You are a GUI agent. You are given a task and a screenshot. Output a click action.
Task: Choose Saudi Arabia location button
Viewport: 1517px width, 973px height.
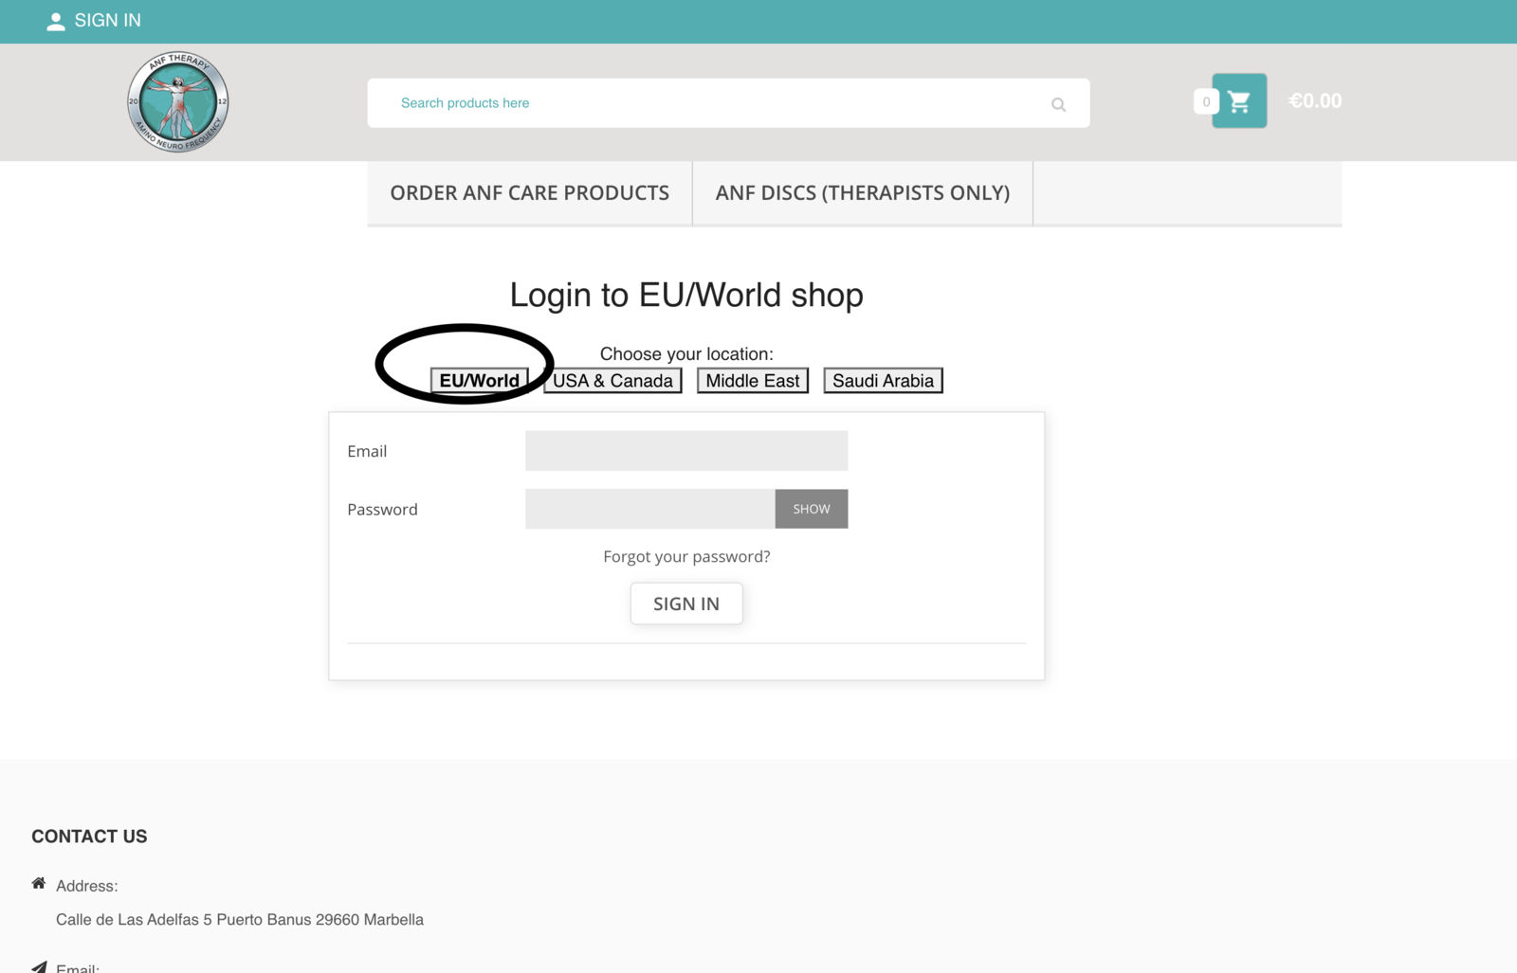tap(883, 381)
